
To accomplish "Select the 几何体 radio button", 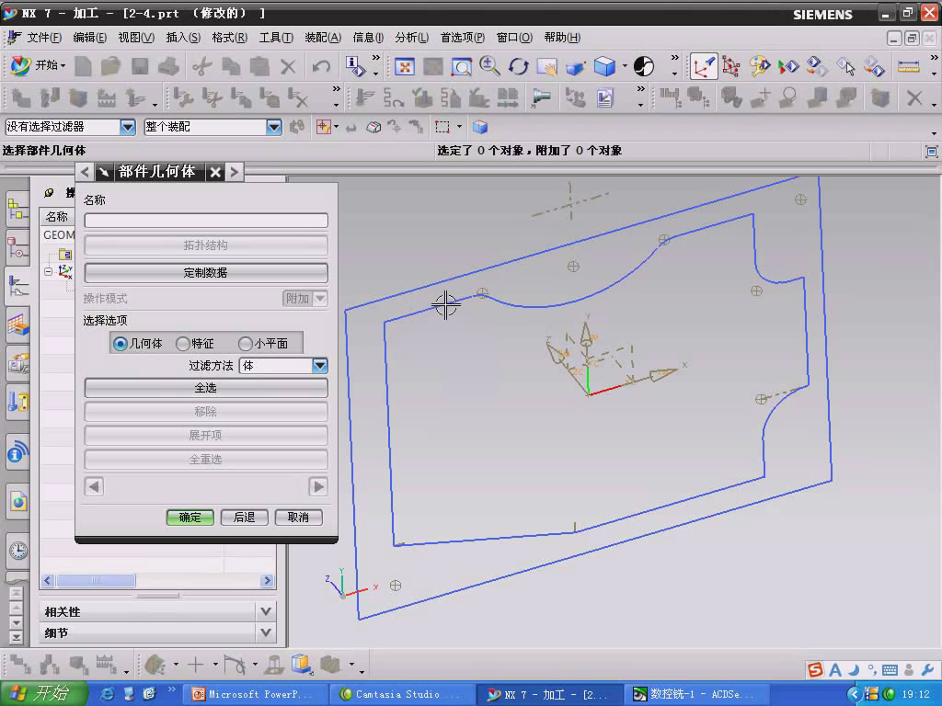I will coord(121,344).
